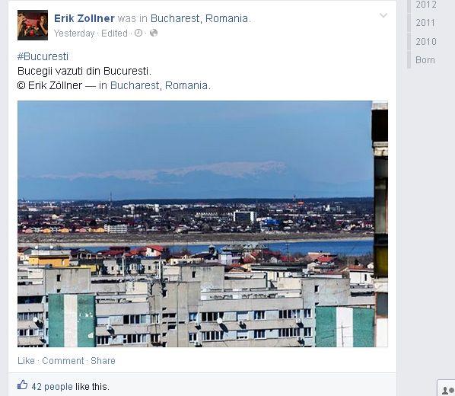View the 42 people who like this

click(52, 387)
